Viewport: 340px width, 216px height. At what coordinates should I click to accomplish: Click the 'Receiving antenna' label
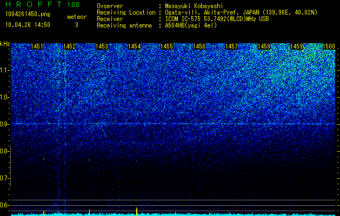124,25
